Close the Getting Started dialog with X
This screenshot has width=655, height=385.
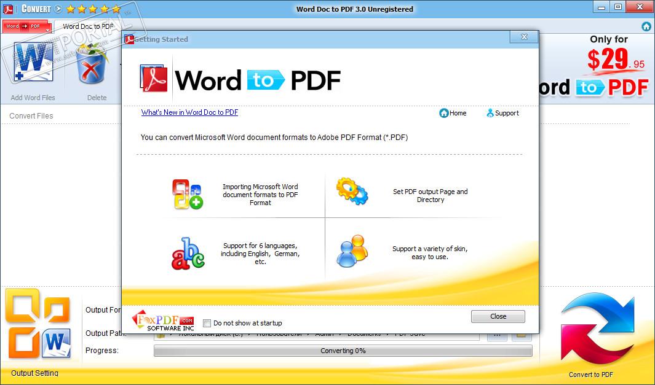point(524,37)
